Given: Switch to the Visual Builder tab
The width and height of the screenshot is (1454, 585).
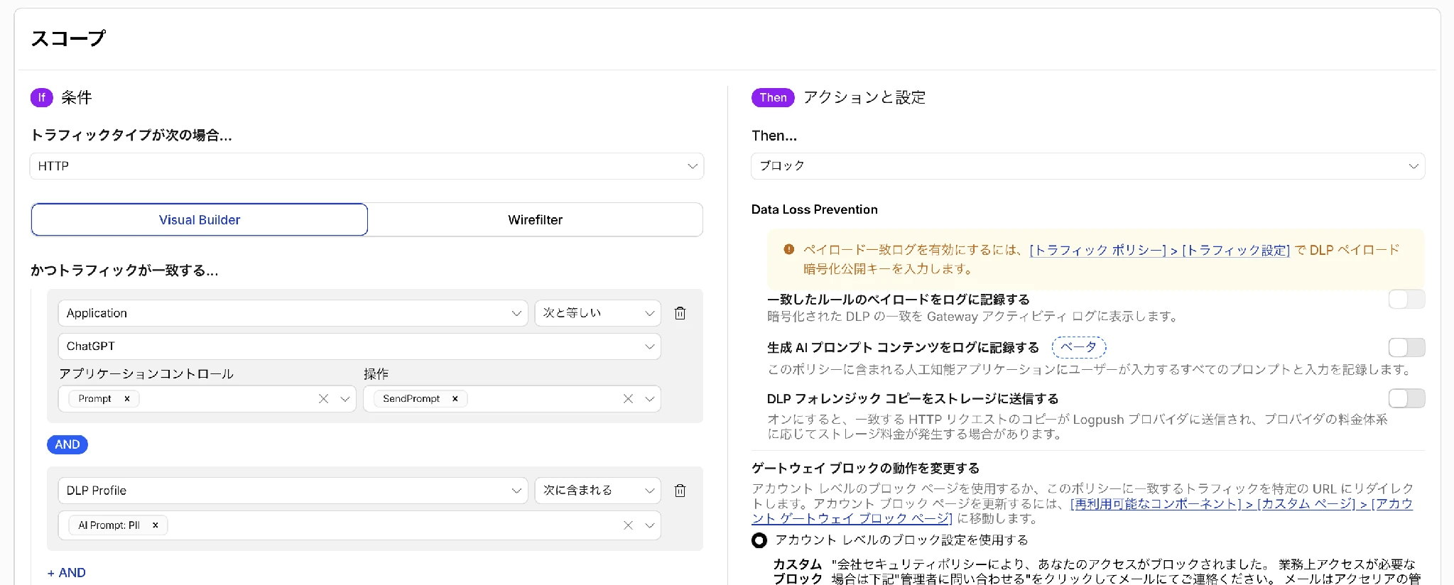Looking at the screenshot, I should tap(200, 220).
